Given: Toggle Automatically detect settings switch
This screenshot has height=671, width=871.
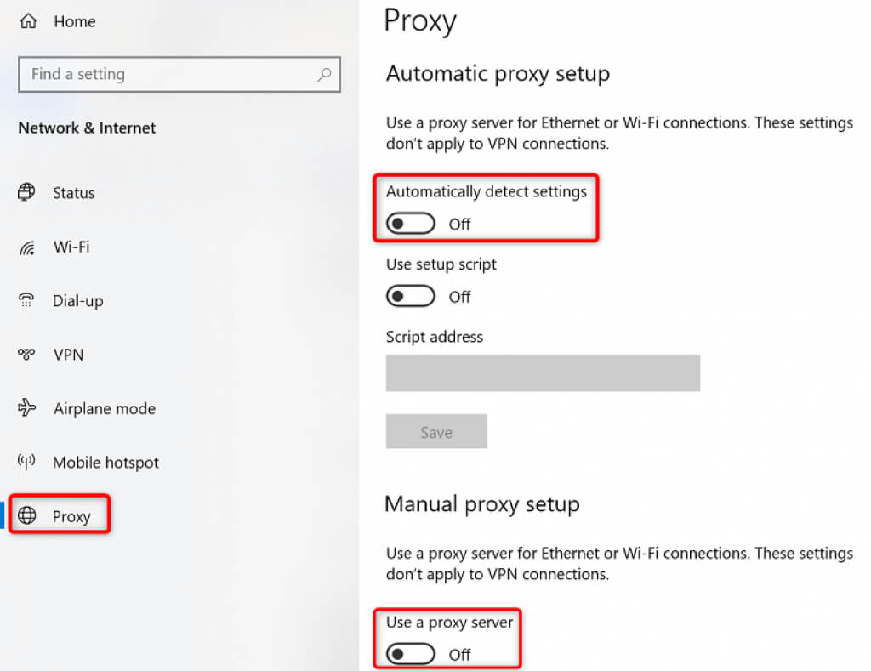Looking at the screenshot, I should (410, 225).
